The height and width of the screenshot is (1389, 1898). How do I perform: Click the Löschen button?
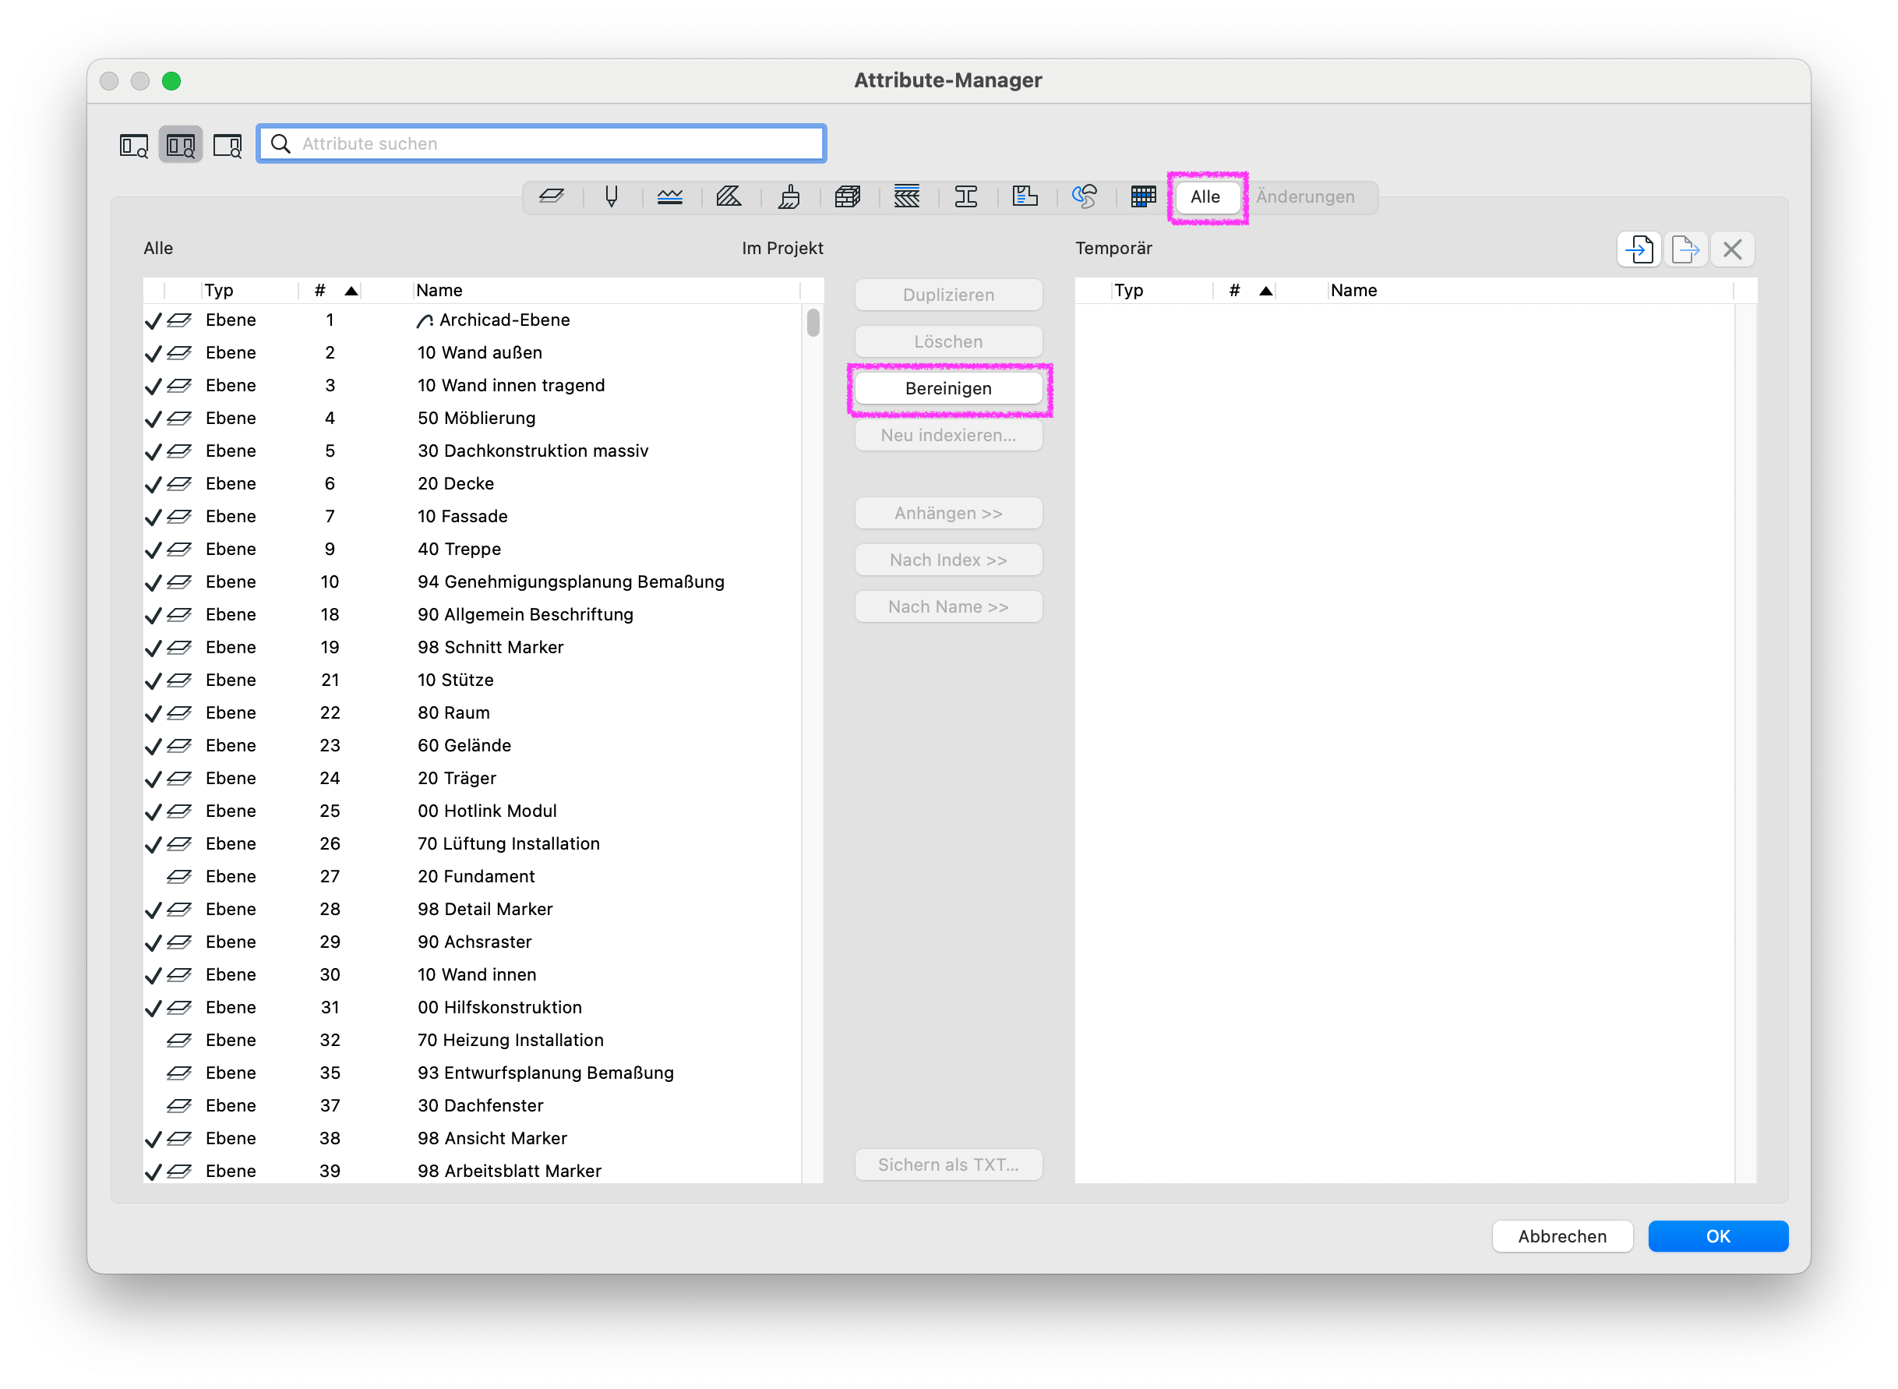click(x=948, y=341)
